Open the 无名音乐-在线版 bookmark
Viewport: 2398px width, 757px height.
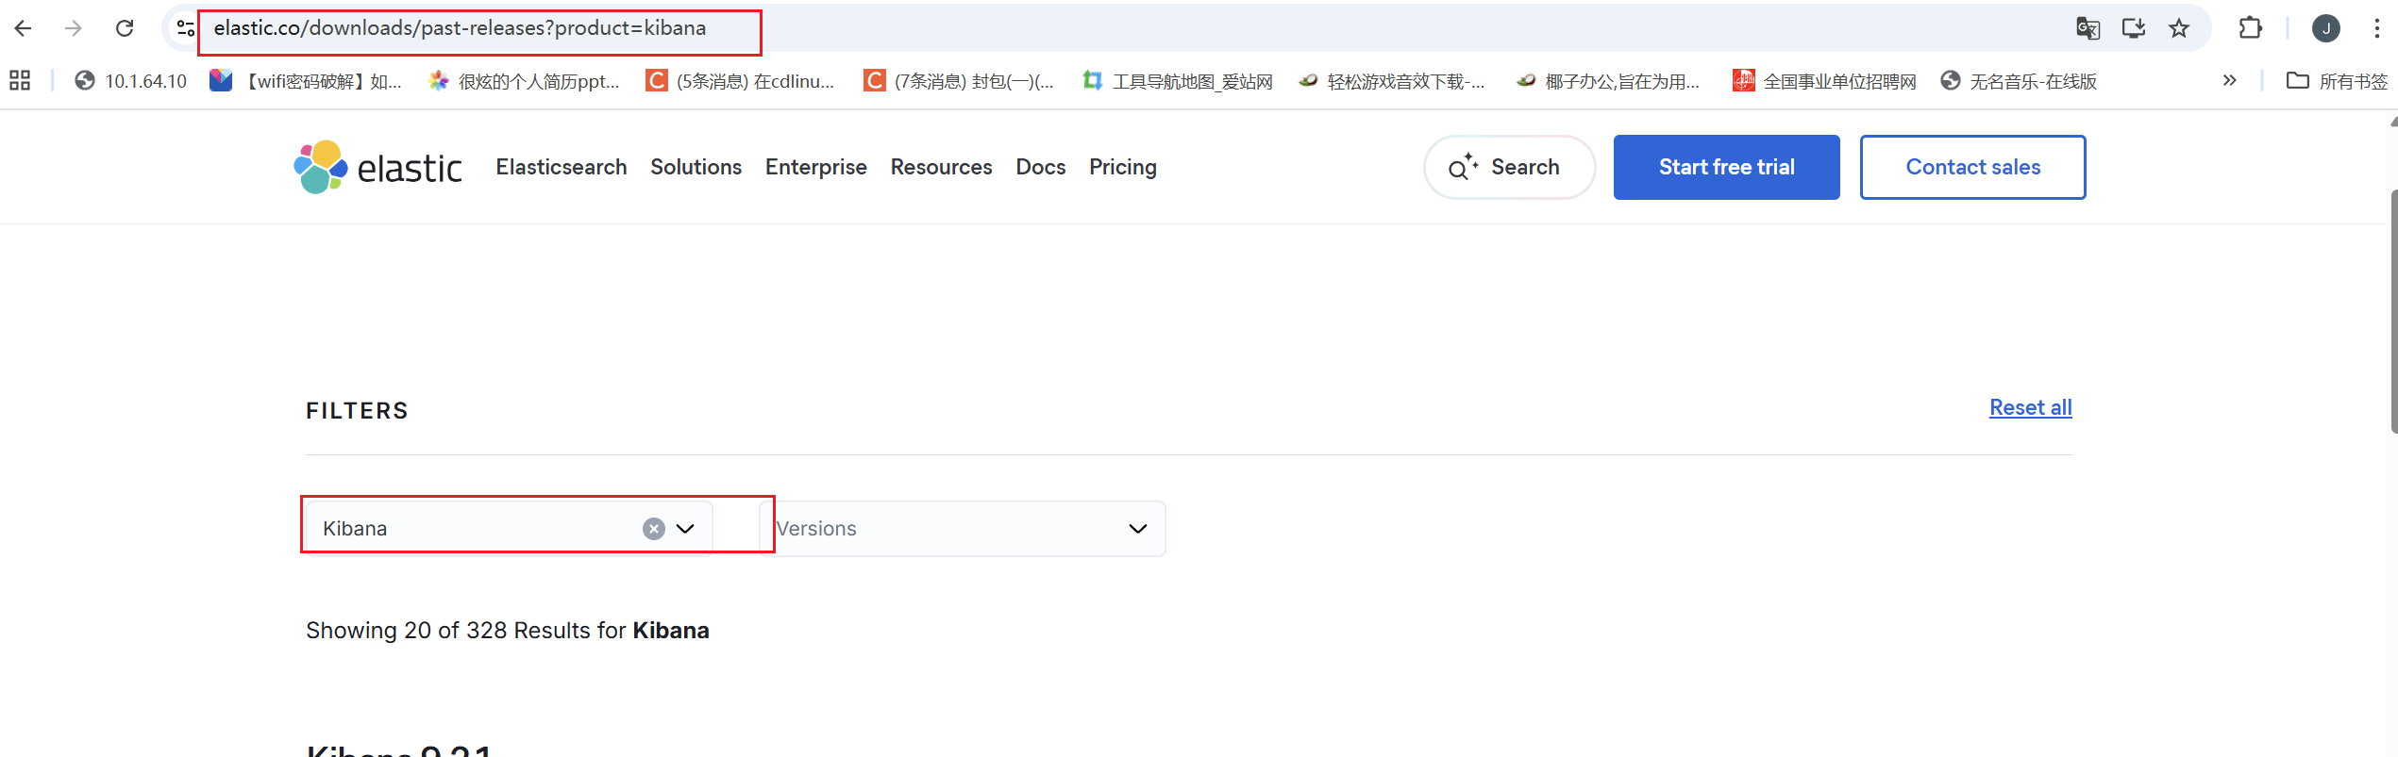[x=2020, y=81]
